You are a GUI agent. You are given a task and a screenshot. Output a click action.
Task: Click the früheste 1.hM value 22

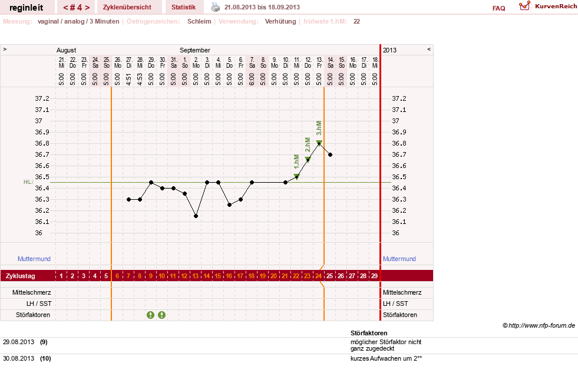pyautogui.click(x=356, y=21)
